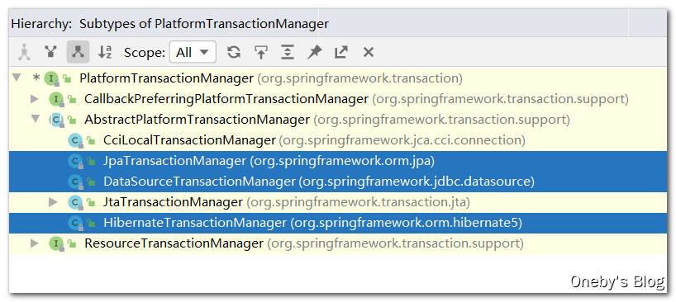
Task: Click package text (org.springframework.jdbc.datasource)
Action: (x=417, y=182)
